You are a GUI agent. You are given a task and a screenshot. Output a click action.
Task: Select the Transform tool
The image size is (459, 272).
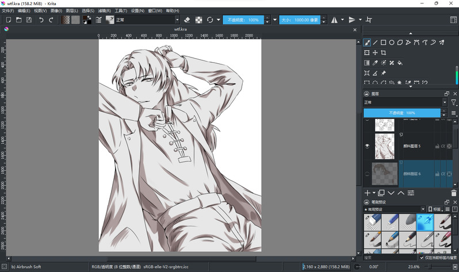367,53
